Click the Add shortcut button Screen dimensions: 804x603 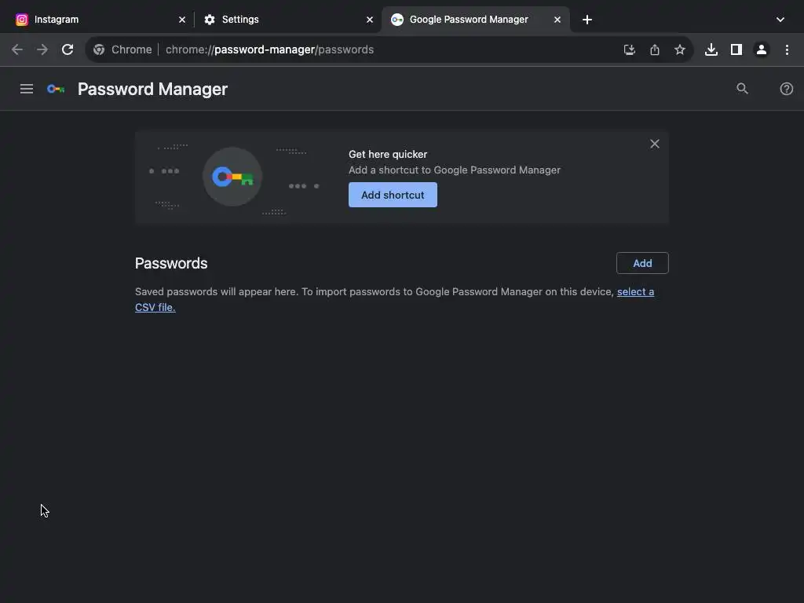click(x=393, y=195)
